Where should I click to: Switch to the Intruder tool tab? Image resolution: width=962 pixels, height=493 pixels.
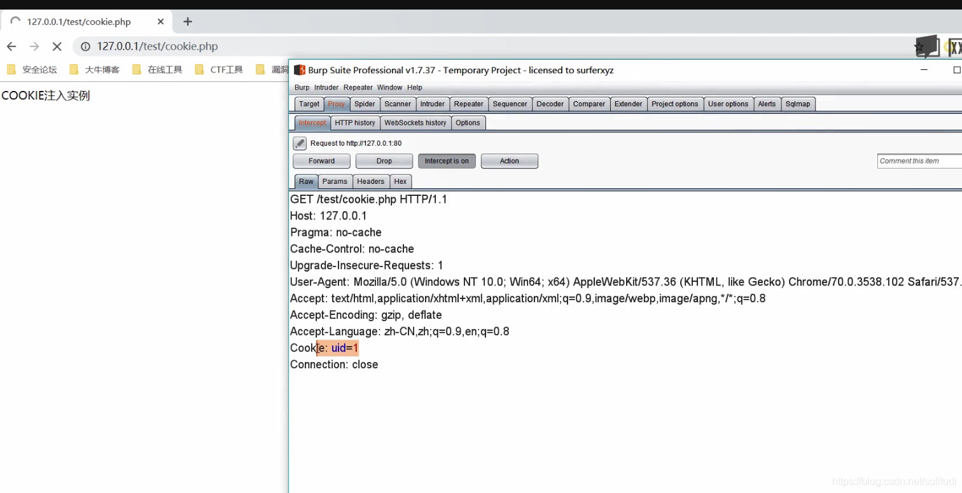(433, 104)
